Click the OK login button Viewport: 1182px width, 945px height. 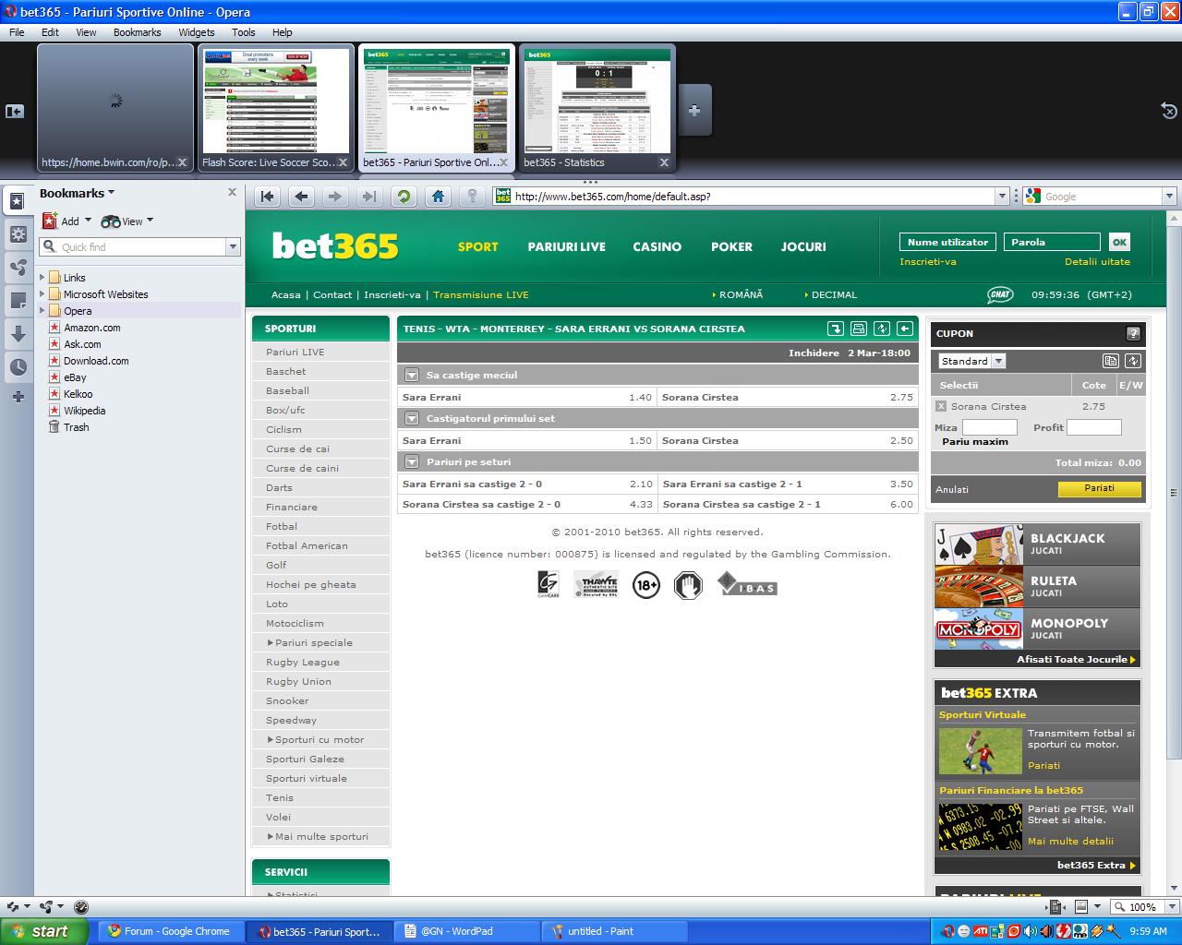tap(1119, 242)
